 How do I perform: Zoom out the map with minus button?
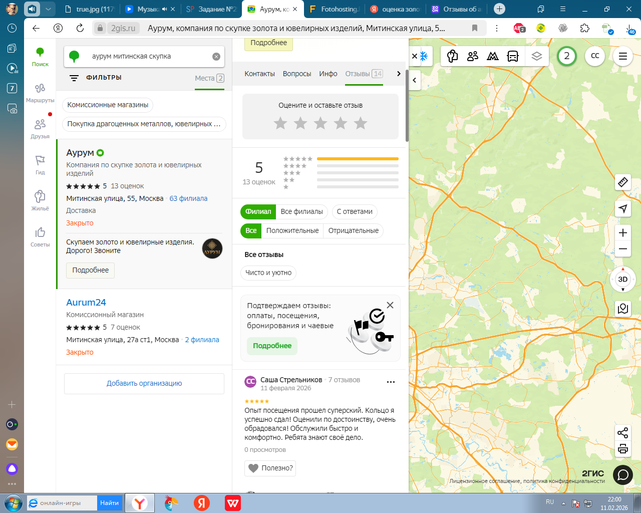(x=623, y=249)
